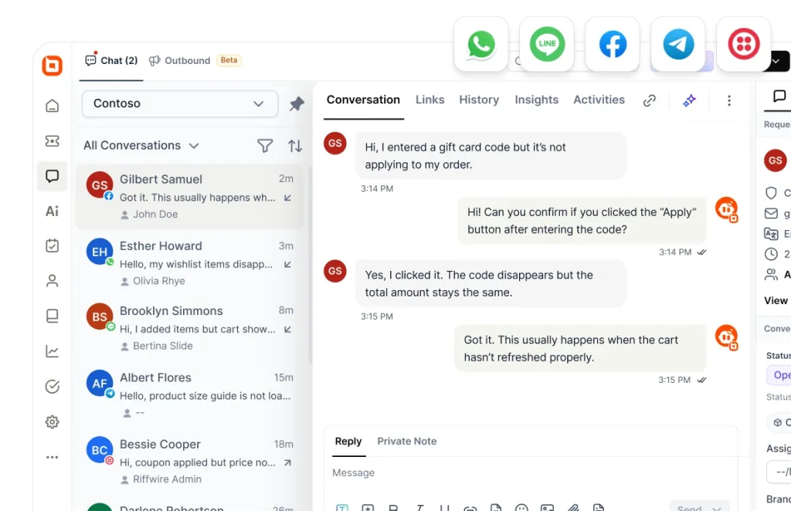Open the Reports chart icon
Viewport: 791px width, 511px height.
tap(52, 351)
